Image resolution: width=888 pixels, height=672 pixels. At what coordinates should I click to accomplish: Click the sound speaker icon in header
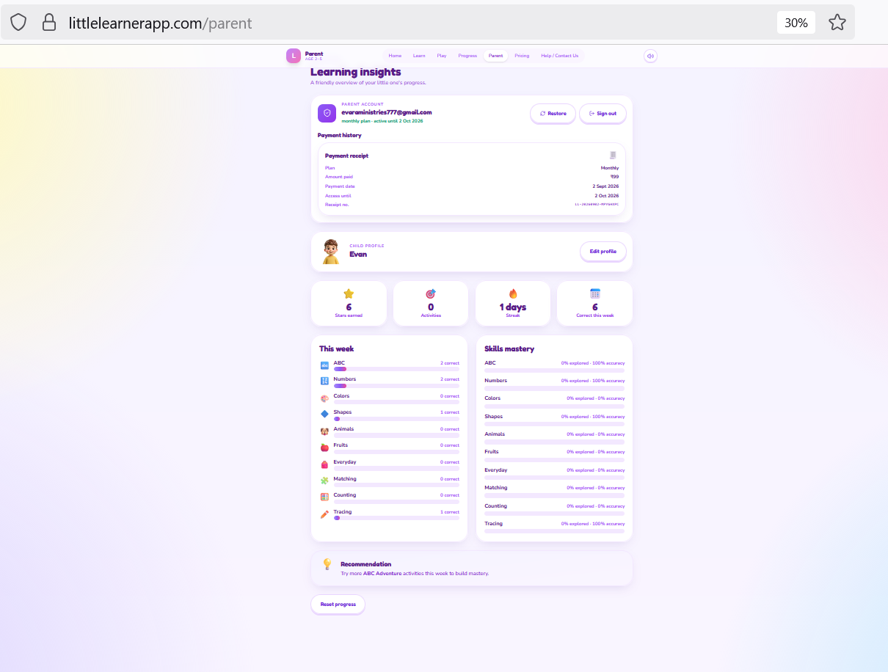tap(650, 56)
